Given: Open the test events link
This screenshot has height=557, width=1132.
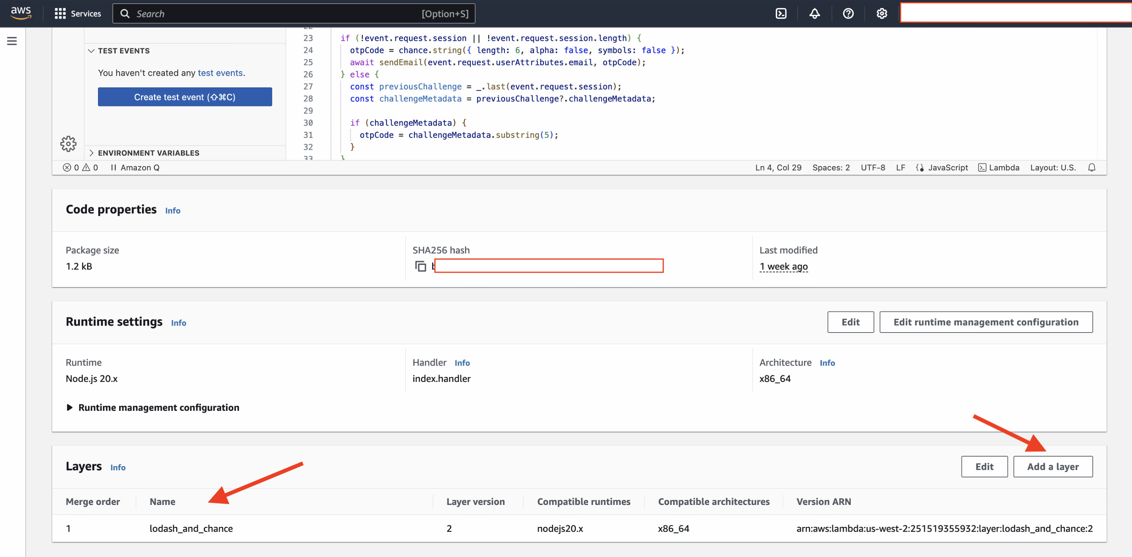Looking at the screenshot, I should [220, 73].
